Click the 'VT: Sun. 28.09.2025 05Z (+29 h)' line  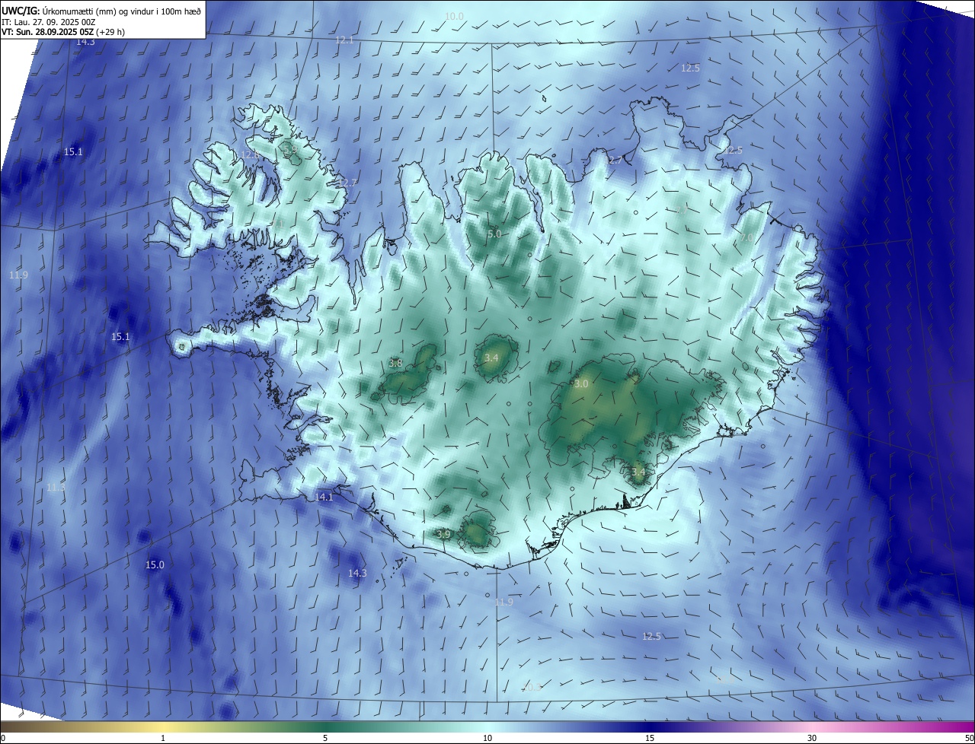pyautogui.click(x=64, y=33)
